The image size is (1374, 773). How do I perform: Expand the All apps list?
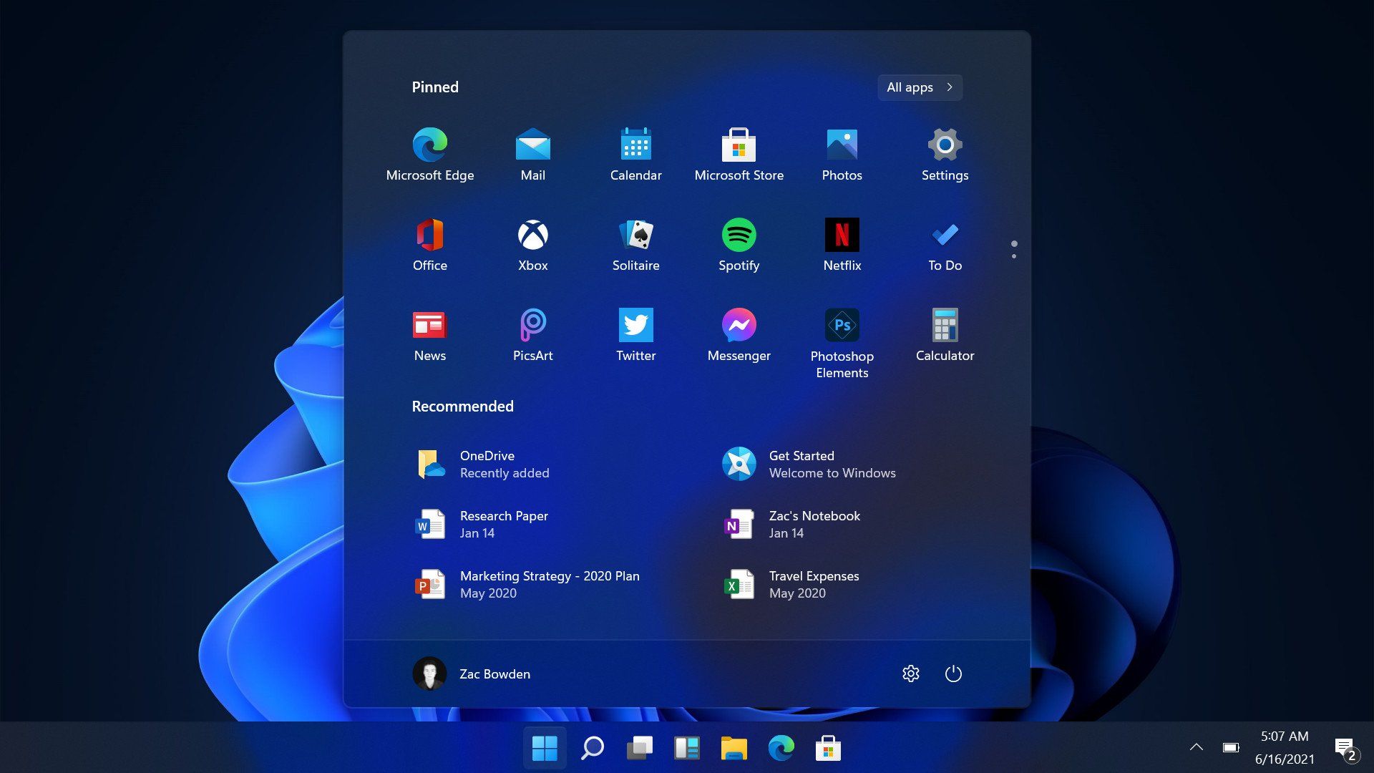920,87
